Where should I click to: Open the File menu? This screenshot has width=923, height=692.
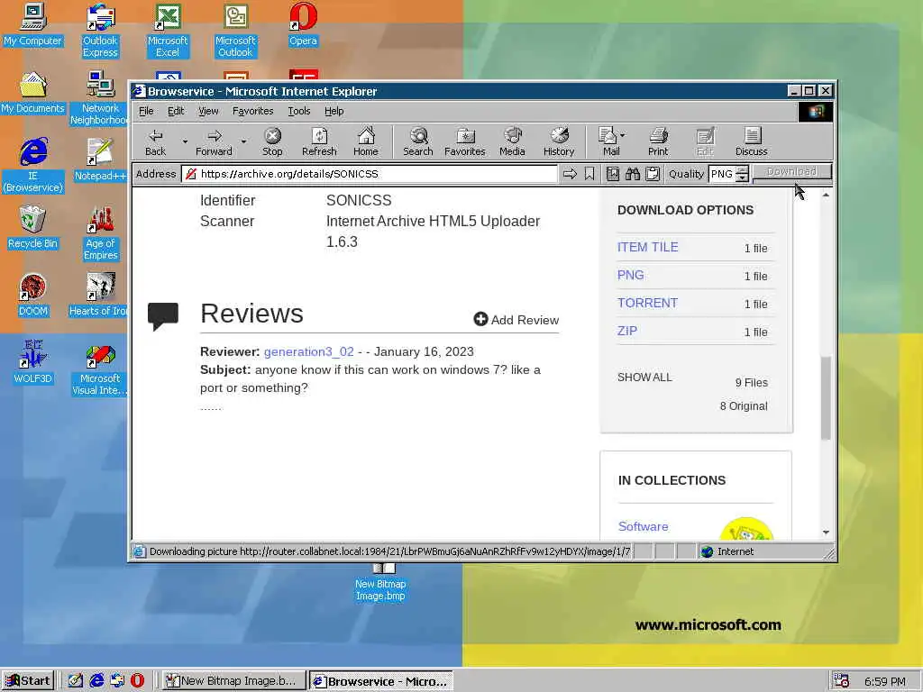[x=146, y=111]
